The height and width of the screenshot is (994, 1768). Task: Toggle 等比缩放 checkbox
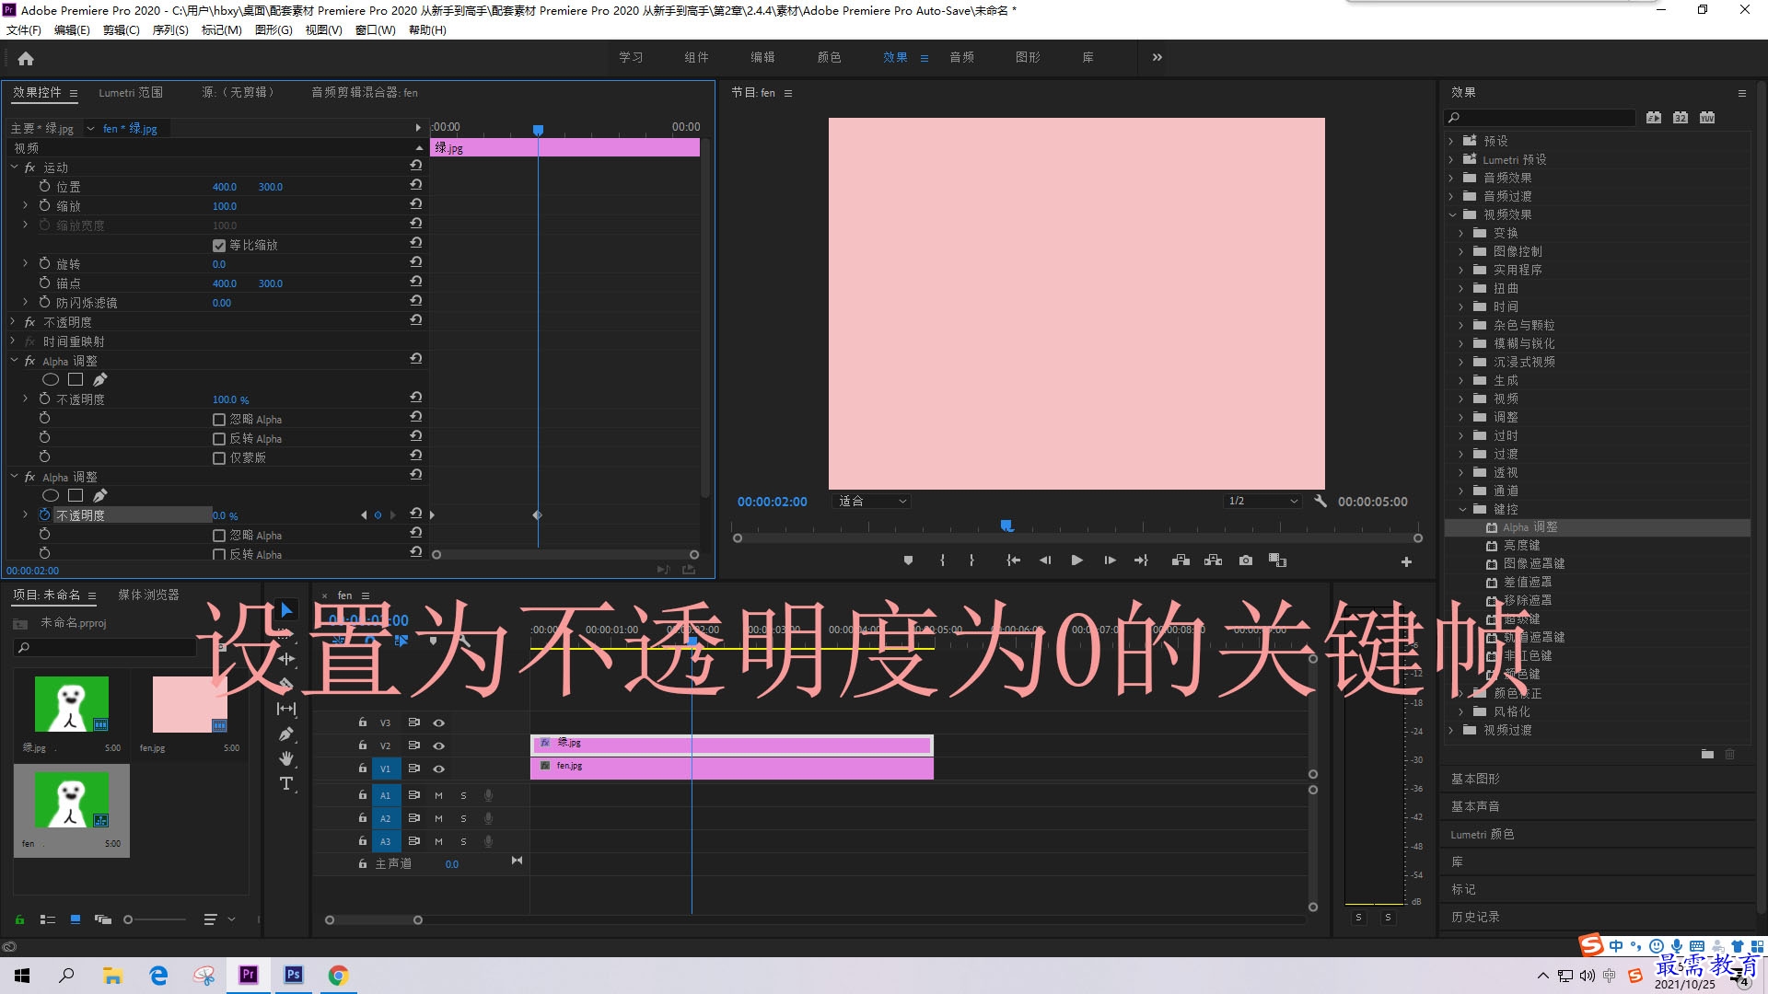pos(219,246)
